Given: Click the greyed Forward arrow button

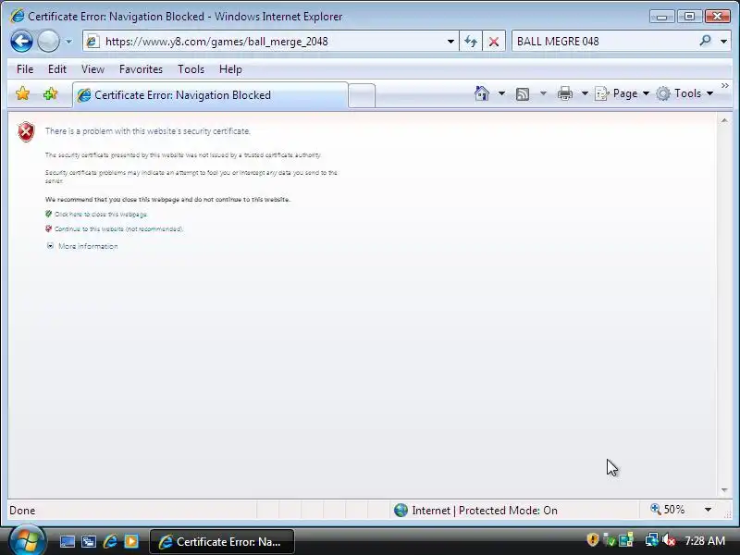Looking at the screenshot, I should coord(48,41).
